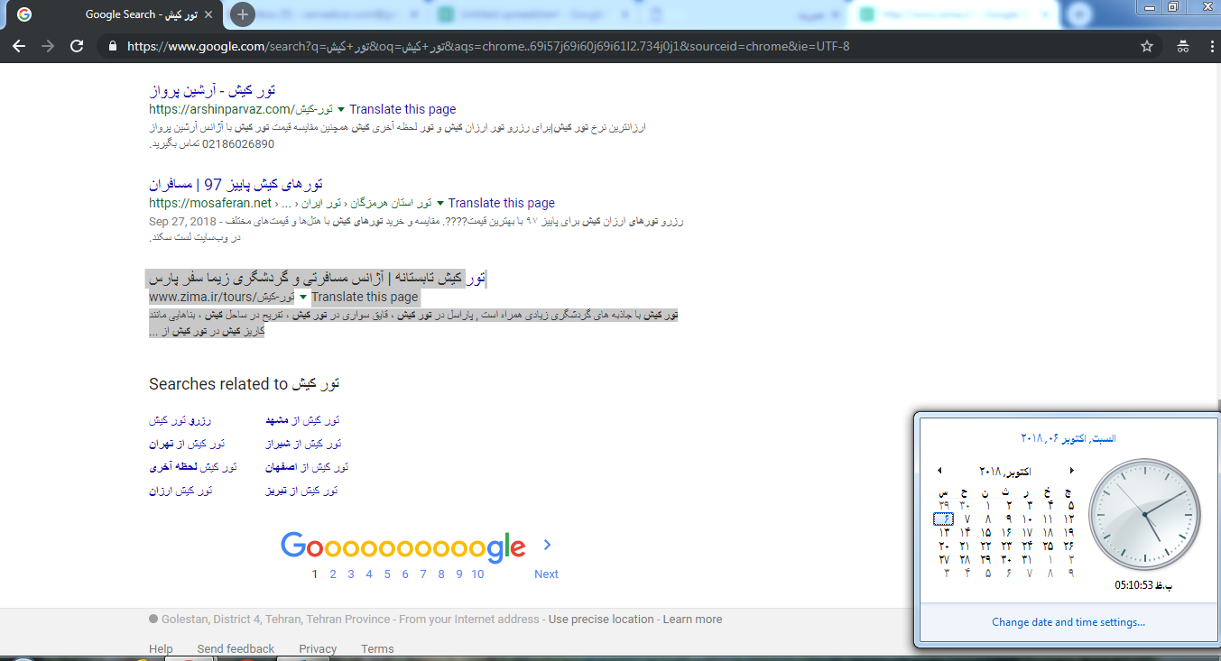The image size is (1221, 661).
Task: Go back using the browser back arrow
Action: [19, 47]
